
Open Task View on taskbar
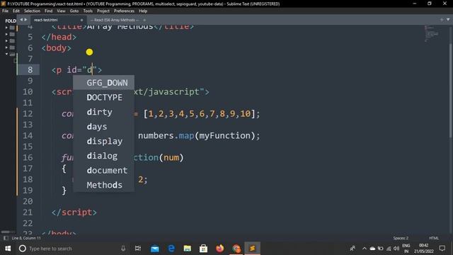(138, 249)
